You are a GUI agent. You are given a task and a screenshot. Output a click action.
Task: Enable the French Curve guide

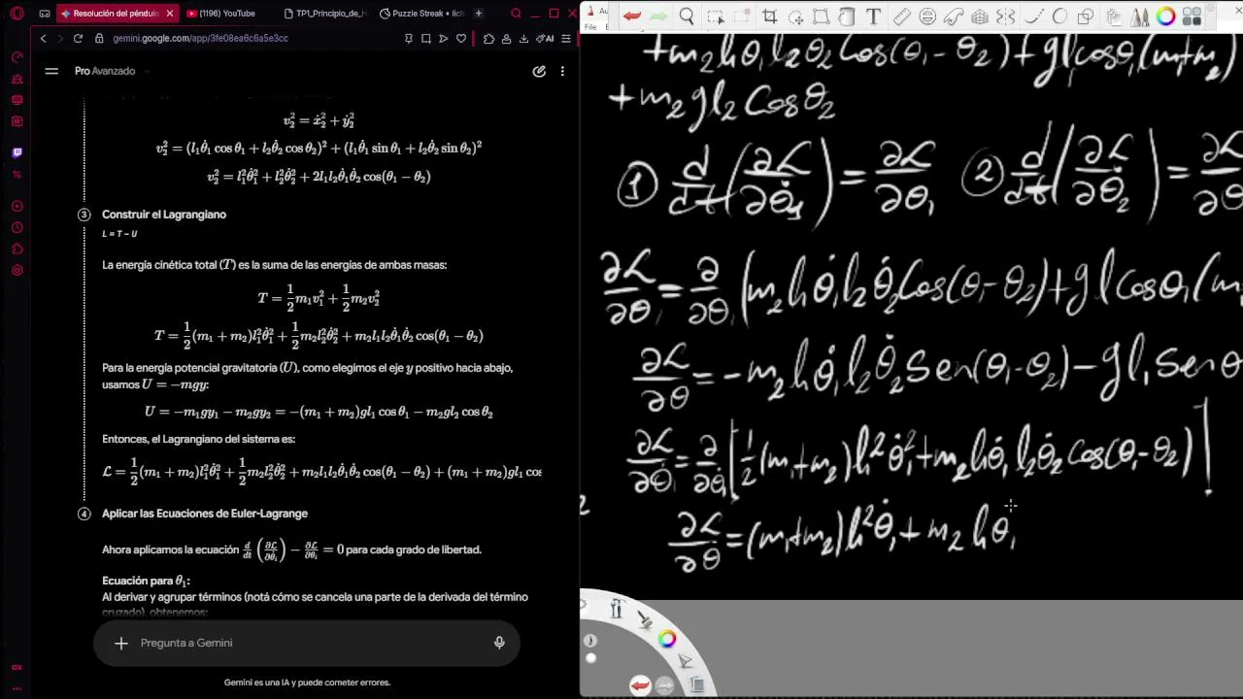coord(953,17)
